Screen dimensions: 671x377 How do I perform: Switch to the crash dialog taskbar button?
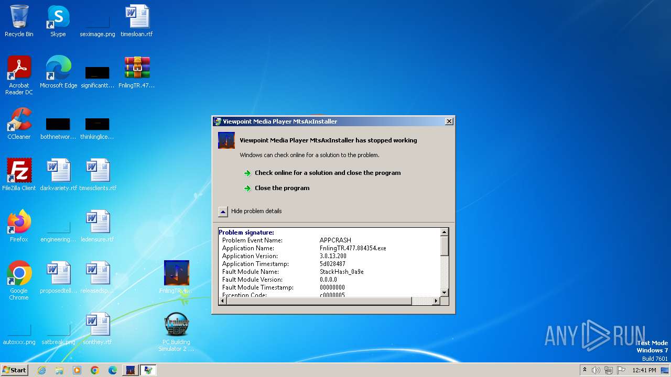148,370
